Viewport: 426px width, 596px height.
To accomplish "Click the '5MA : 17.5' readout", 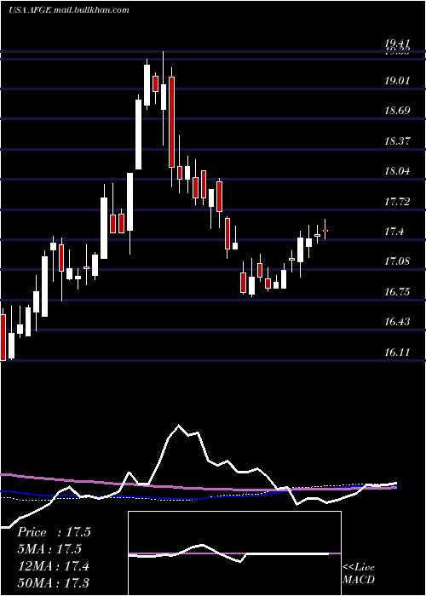I will [x=49, y=549].
